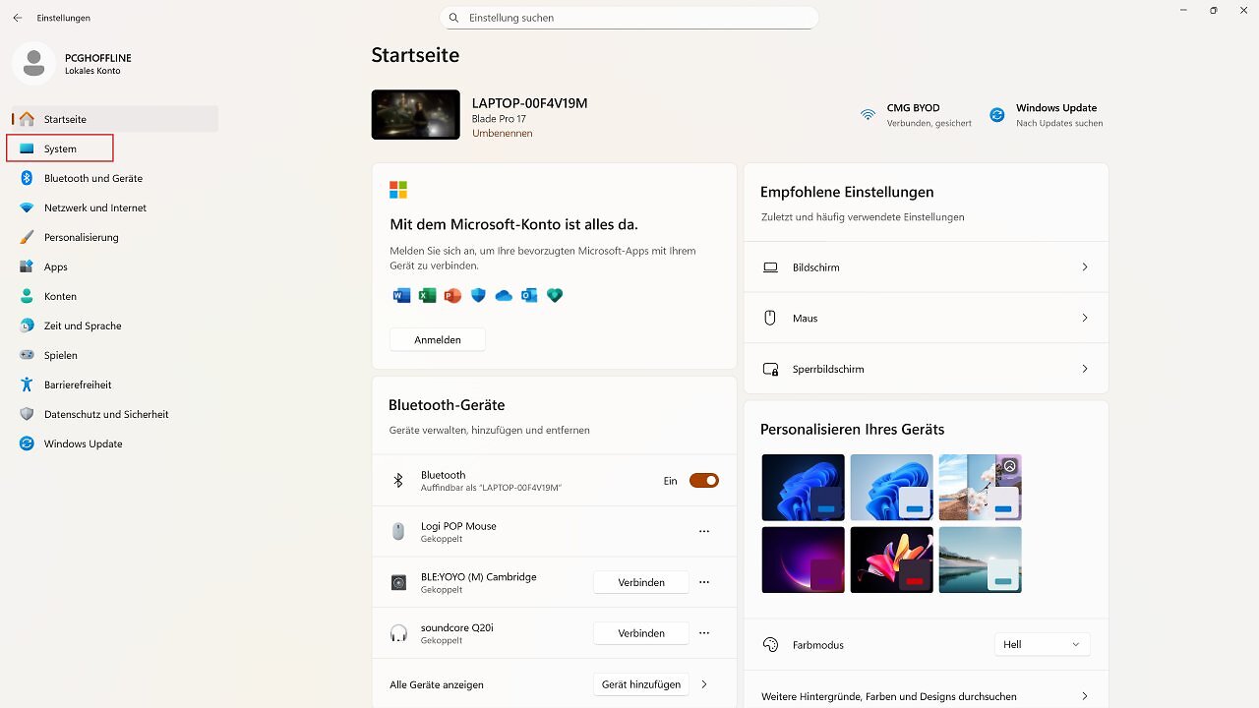
Task: Click the Outlook app icon
Action: (x=529, y=295)
